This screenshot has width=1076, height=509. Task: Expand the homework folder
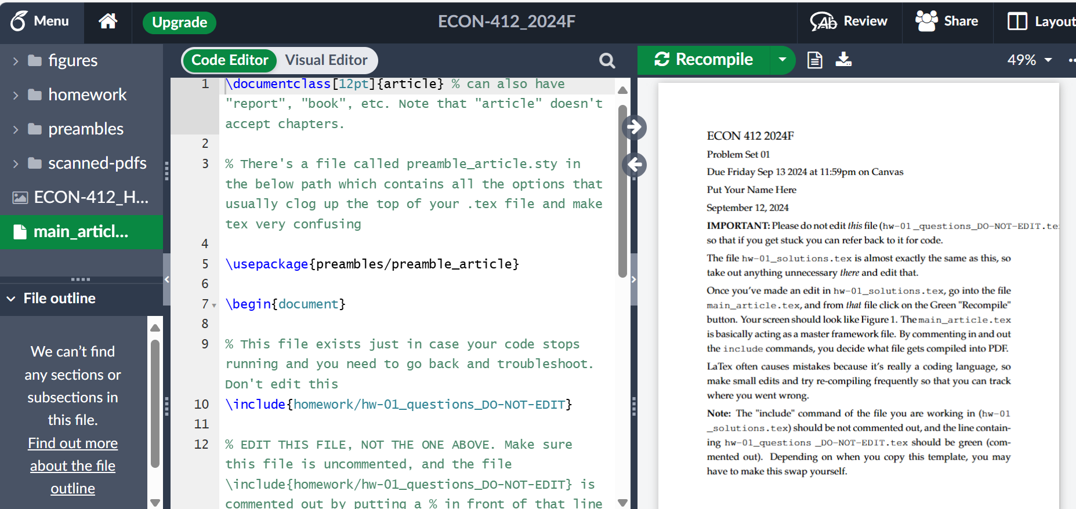(16, 95)
